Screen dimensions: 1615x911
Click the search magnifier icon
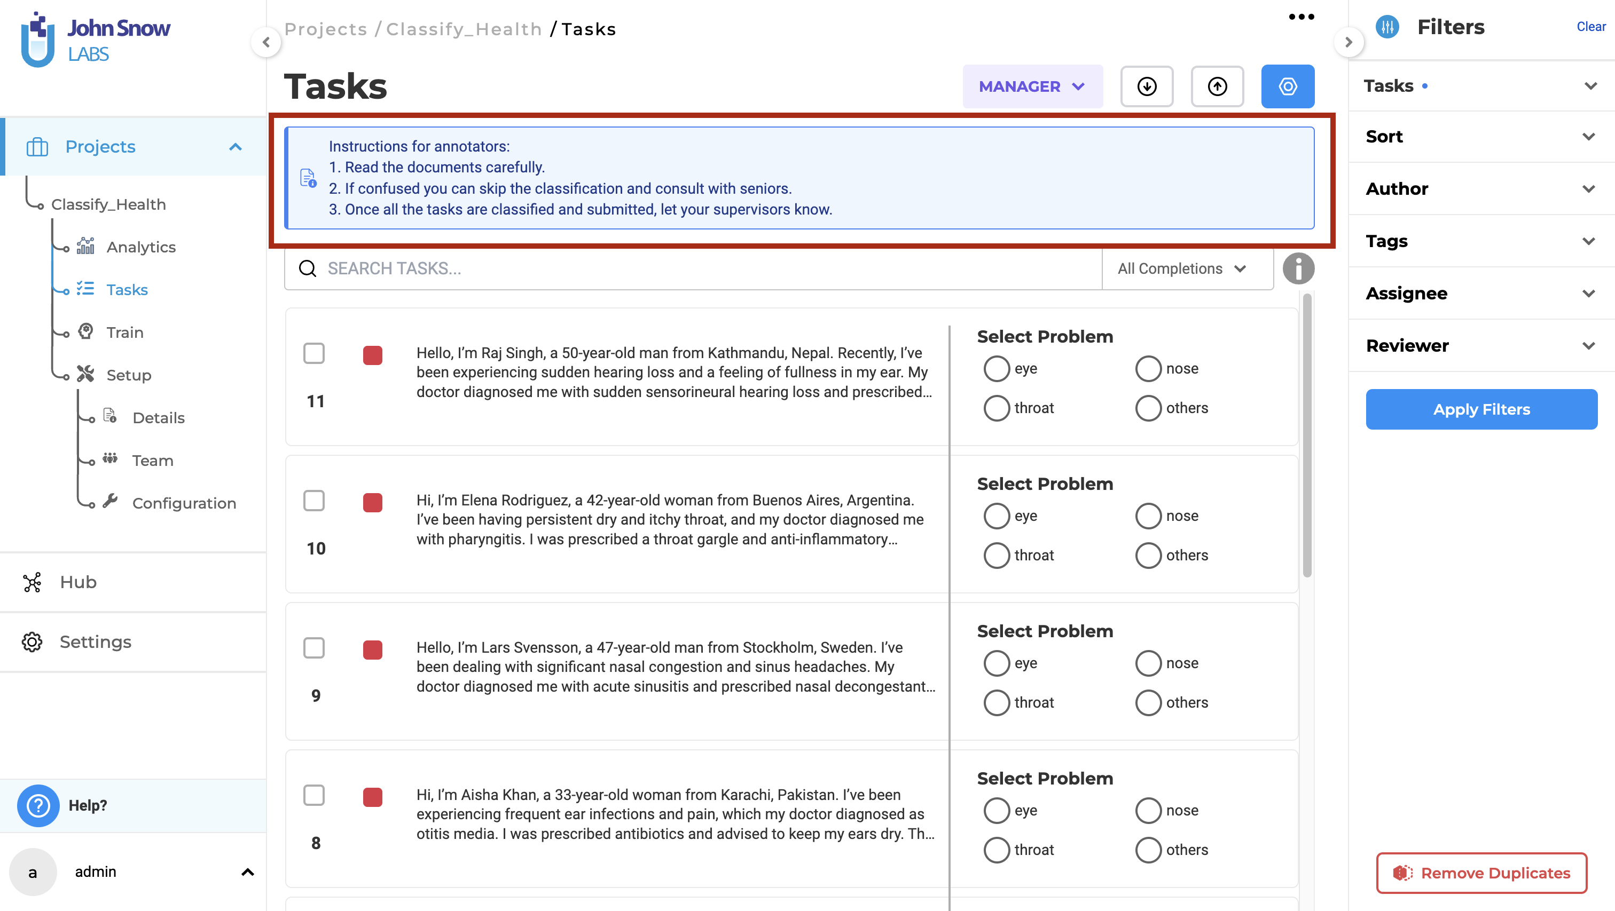click(x=307, y=269)
